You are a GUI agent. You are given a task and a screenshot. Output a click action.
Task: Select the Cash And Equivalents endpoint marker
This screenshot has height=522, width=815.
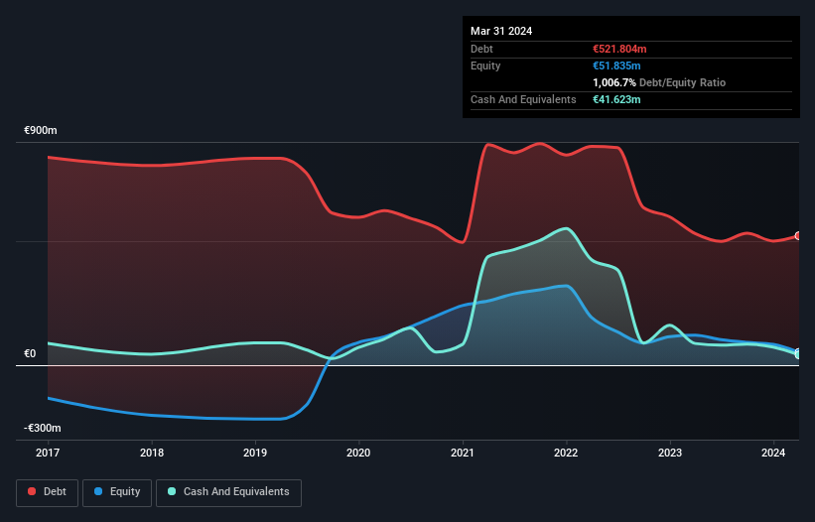(x=798, y=354)
